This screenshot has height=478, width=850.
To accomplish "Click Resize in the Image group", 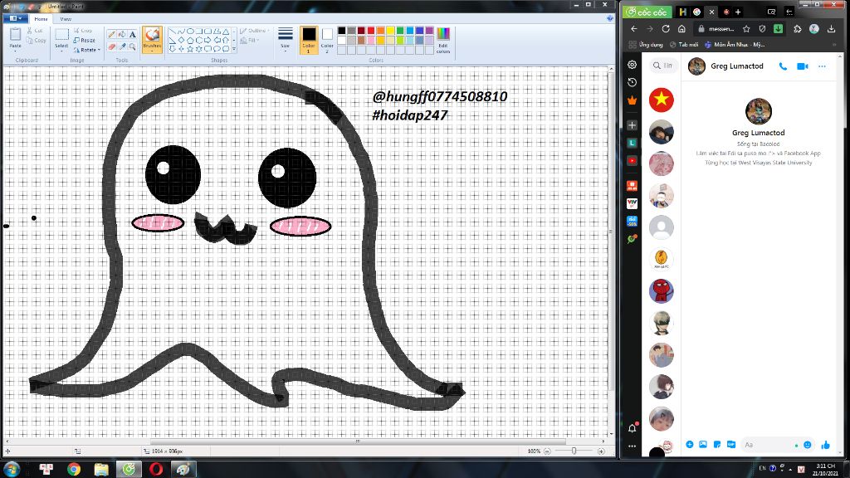I will click(85, 40).
